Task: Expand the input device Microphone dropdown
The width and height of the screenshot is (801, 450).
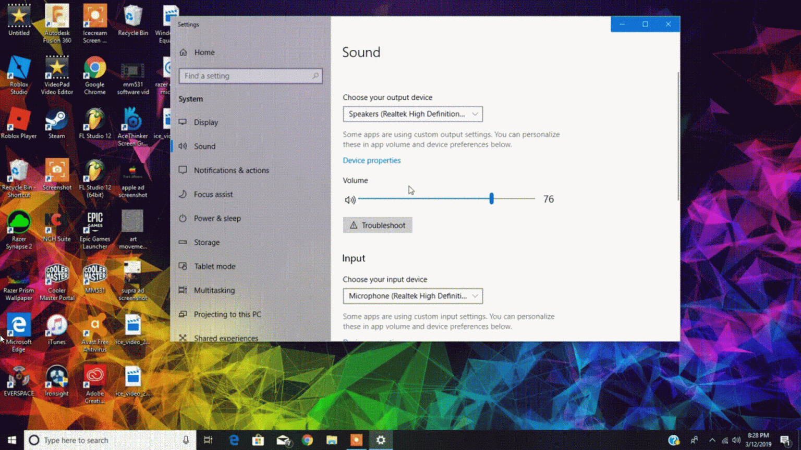Action: point(412,296)
